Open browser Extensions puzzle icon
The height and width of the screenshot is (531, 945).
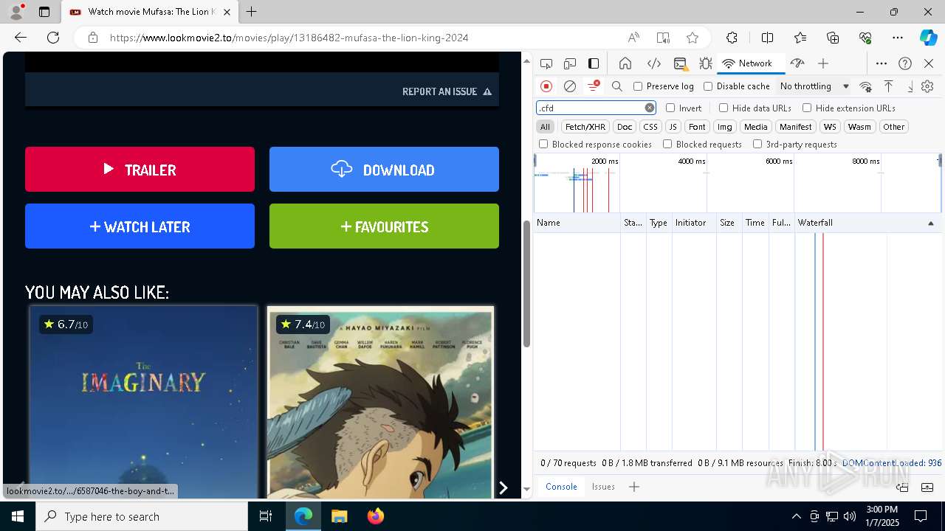click(732, 38)
